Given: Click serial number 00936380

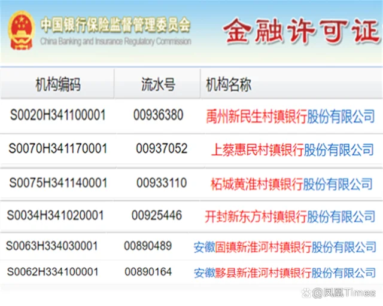Looking at the screenshot, I should pyautogui.click(x=158, y=115).
